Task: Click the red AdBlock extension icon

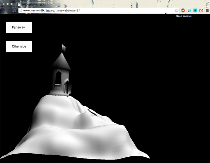Action: pyautogui.click(x=183, y=10)
